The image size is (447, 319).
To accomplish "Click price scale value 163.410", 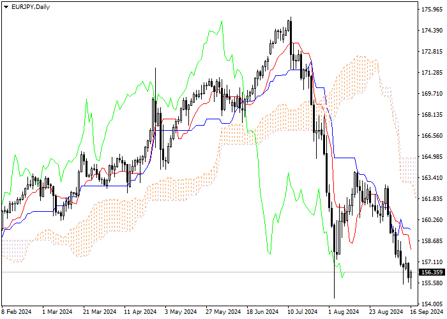I will pyautogui.click(x=432, y=178).
